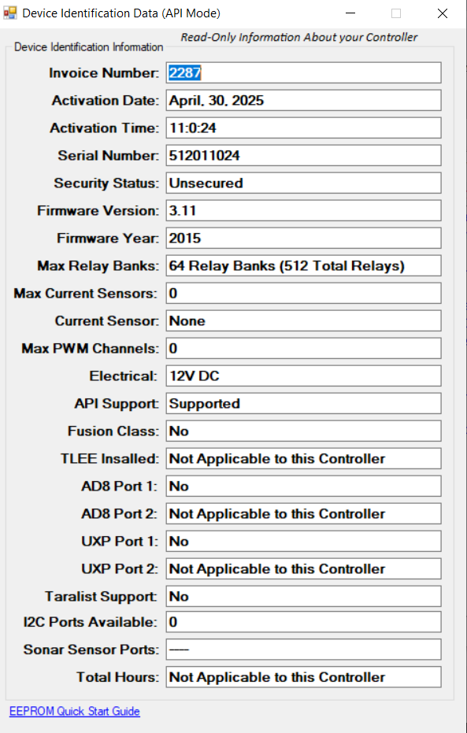Click the Serial Number field 512011024
This screenshot has width=467, height=733.
click(x=303, y=156)
